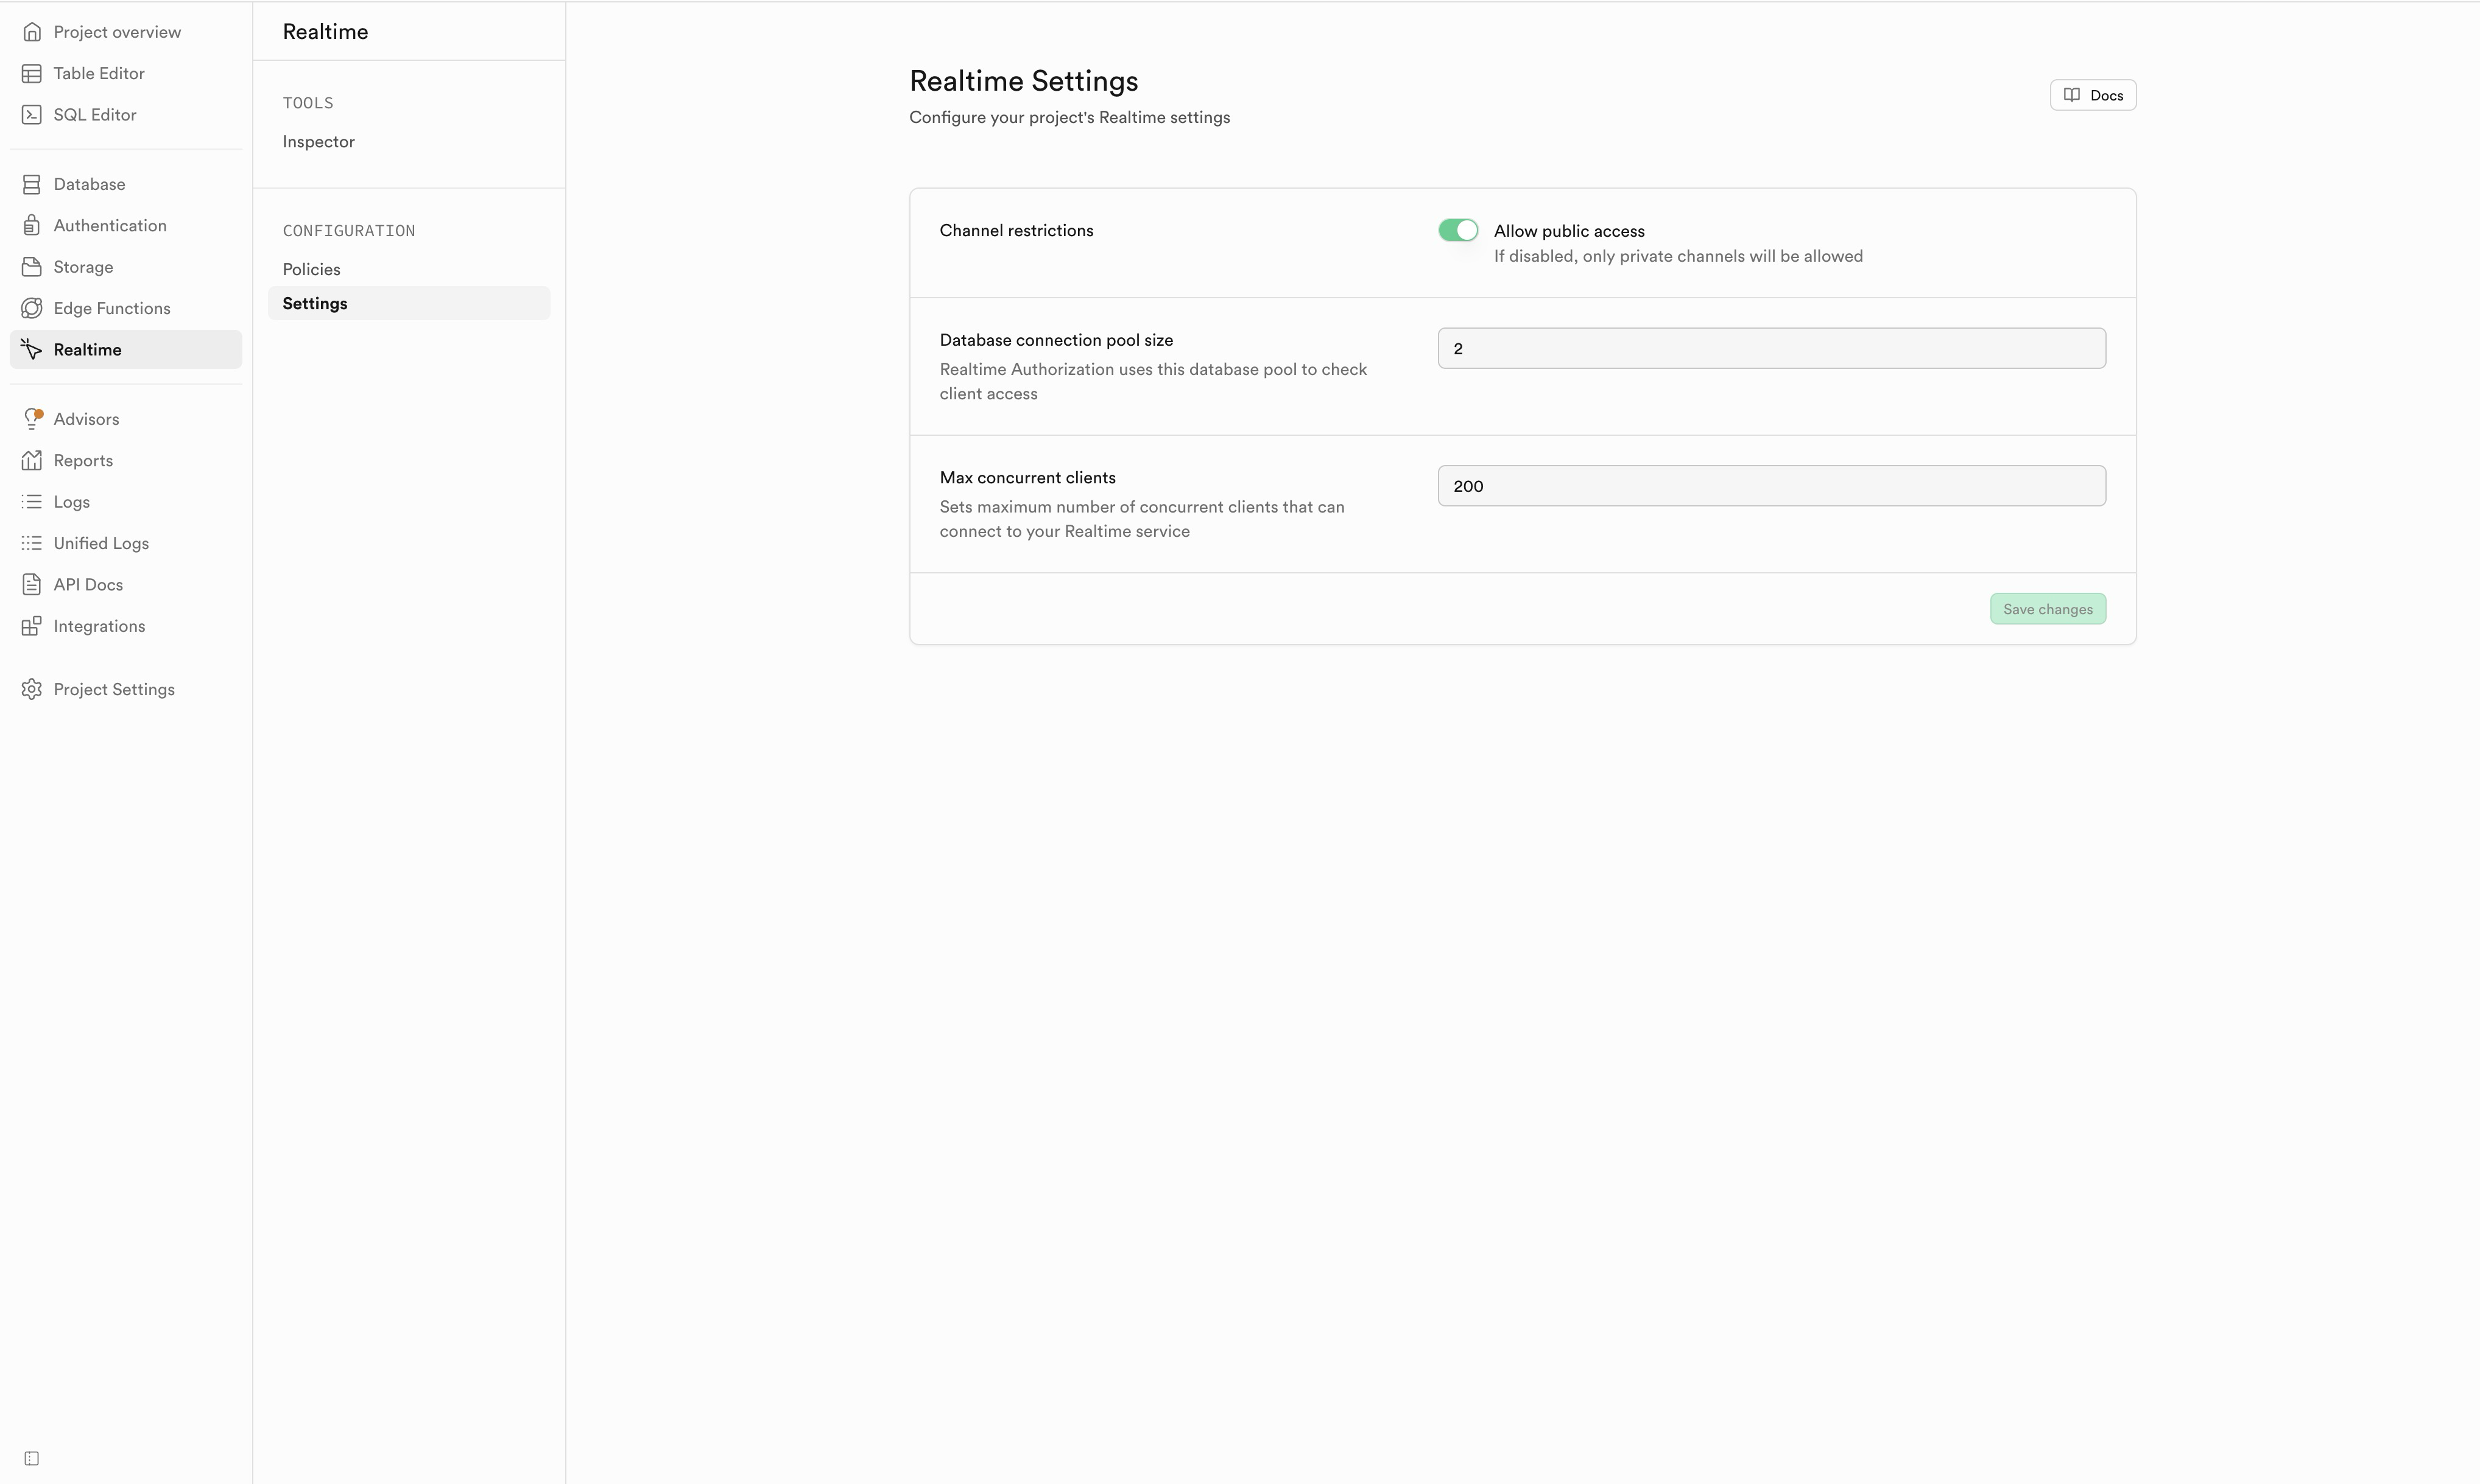2480x1484 pixels.
Task: Click Database connection pool size field
Action: (1772, 348)
